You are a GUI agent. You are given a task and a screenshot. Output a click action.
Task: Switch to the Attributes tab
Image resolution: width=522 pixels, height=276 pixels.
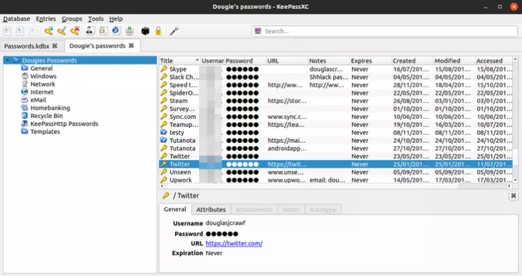211,210
